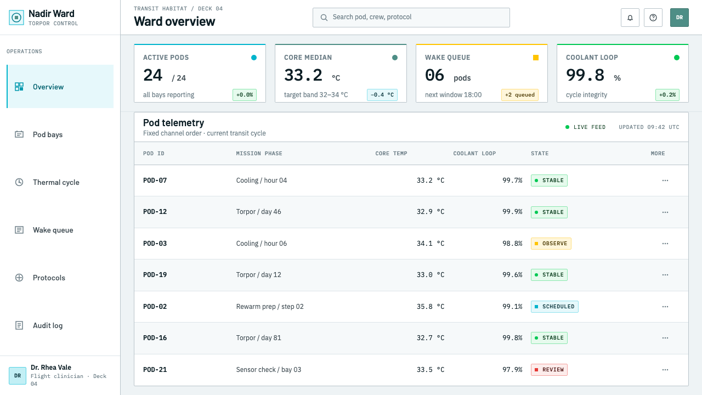Open more options for POD-07
Image resolution: width=702 pixels, height=395 pixels.
665,180
